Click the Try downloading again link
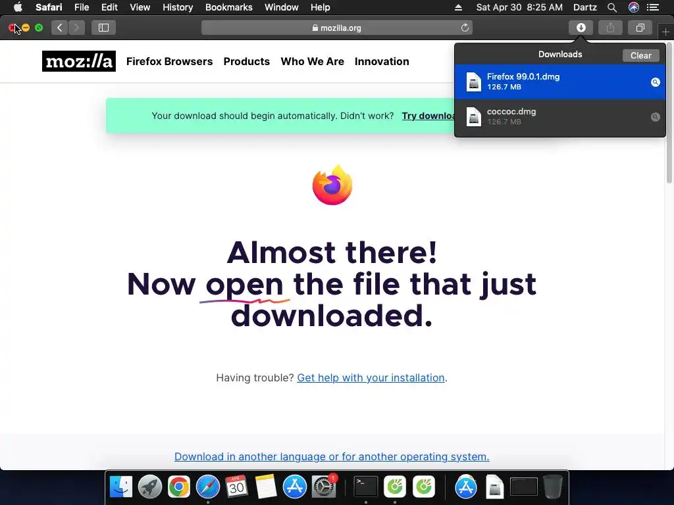 [428, 116]
